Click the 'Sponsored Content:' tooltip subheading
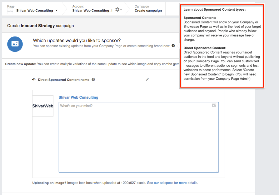279x195 pixels. coord(200,18)
